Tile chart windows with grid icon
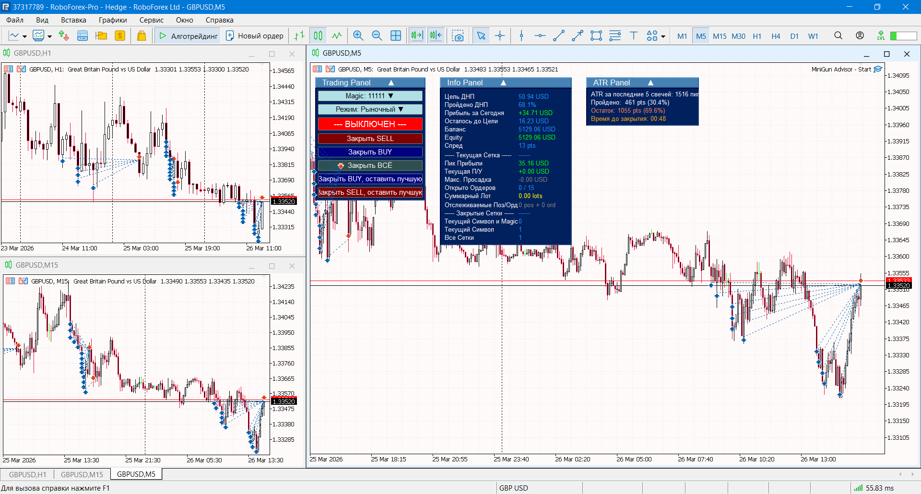 tap(396, 36)
